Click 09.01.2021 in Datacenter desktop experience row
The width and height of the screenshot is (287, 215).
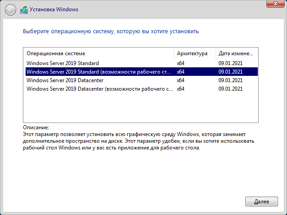click(x=230, y=89)
